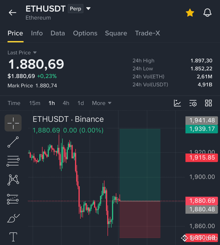Click the Perp contract badge

[x=75, y=8]
